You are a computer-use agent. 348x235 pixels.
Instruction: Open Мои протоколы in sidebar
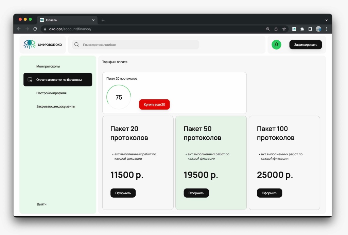(48, 66)
